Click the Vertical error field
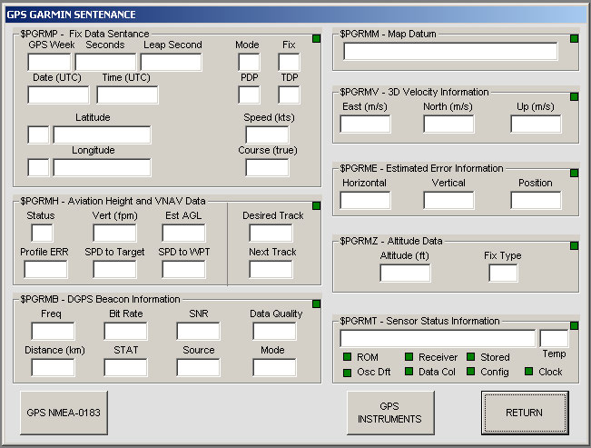Image resolution: width=591 pixels, height=448 pixels. click(448, 200)
